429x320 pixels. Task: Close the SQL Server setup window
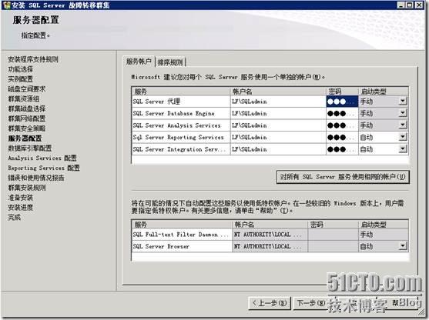(x=419, y=5)
